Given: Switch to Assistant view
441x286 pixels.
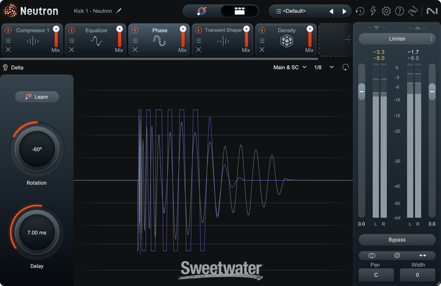Looking at the screenshot, I should click(202, 11).
